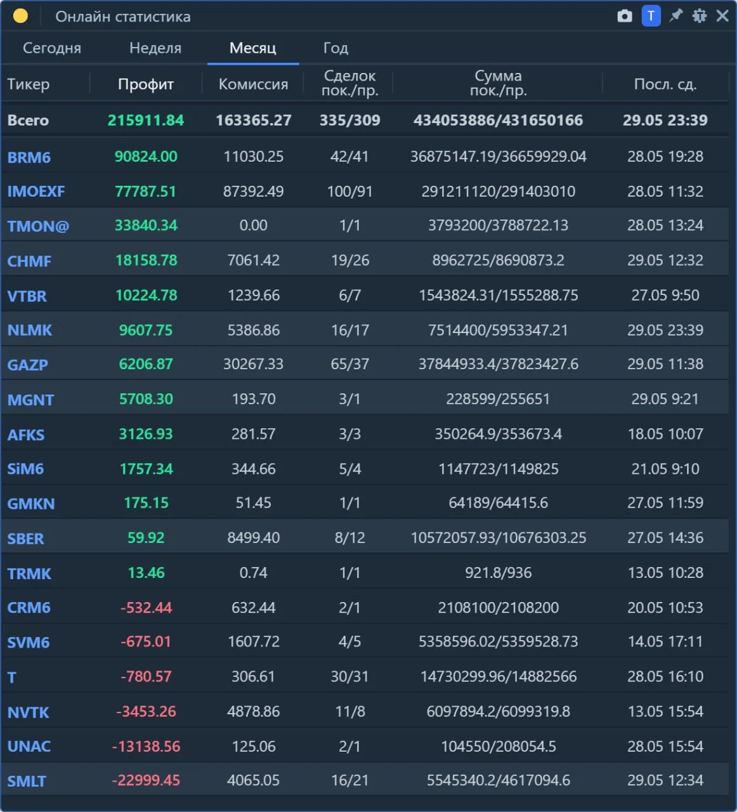Sort by the Тикер column header

pos(29,84)
